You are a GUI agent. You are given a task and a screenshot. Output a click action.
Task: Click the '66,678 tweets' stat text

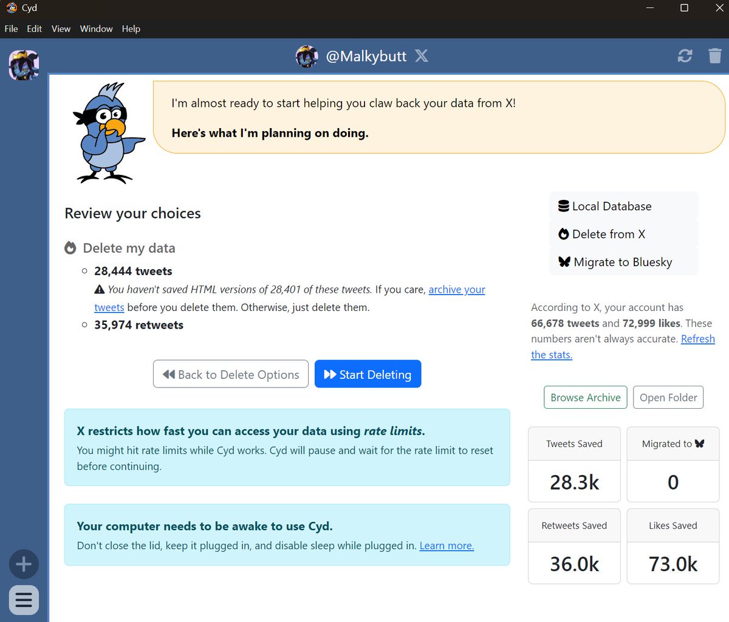click(x=565, y=323)
